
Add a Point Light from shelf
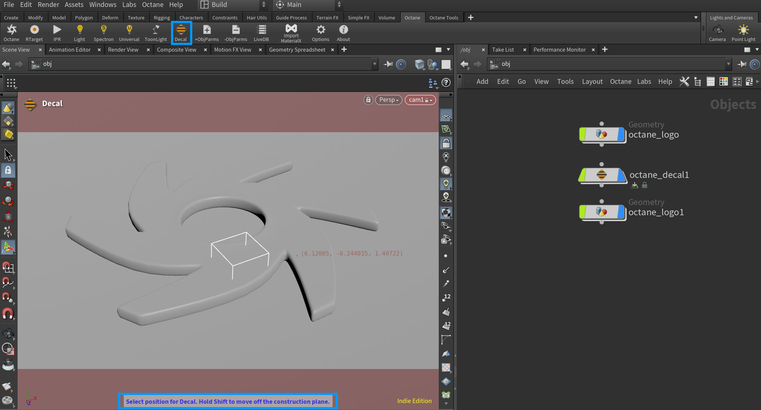pyautogui.click(x=743, y=30)
